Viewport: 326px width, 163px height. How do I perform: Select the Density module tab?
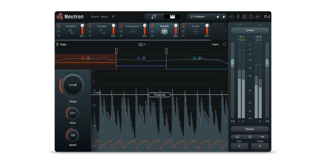coord(164,26)
